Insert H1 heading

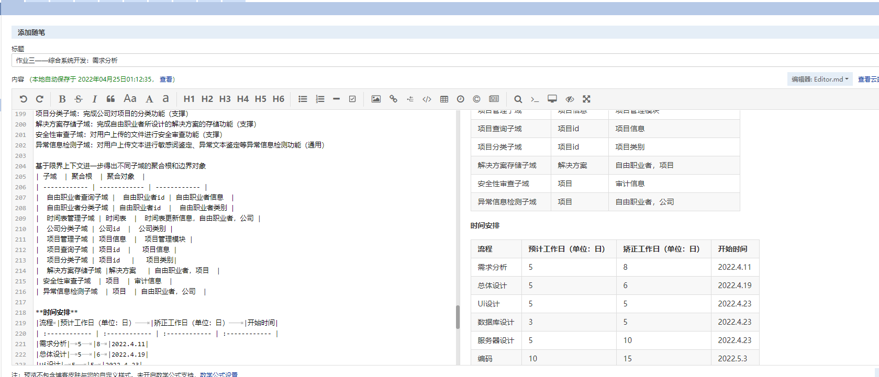pyautogui.click(x=189, y=99)
